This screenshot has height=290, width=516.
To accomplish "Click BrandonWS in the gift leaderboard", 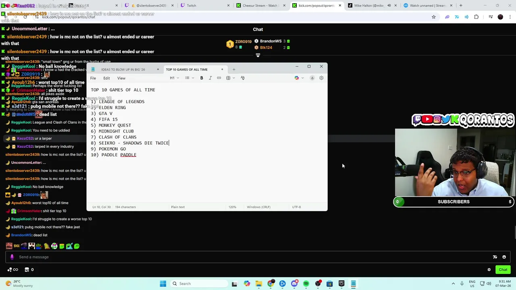I will click(270, 41).
